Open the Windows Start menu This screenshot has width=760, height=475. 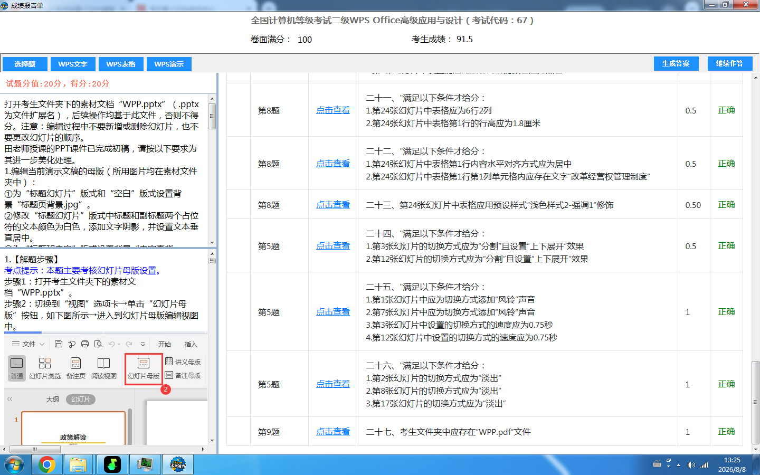pos(14,465)
